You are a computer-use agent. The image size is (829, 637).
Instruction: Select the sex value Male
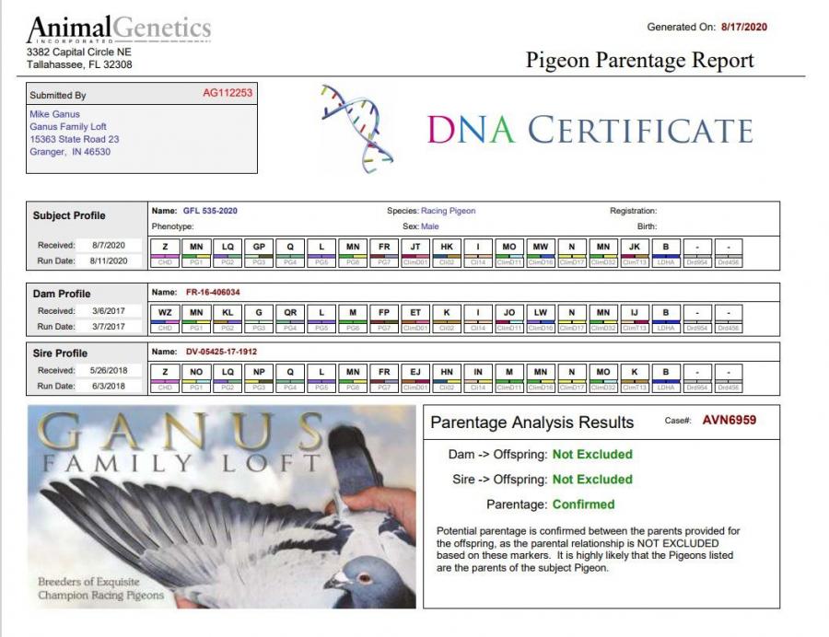[x=429, y=226]
